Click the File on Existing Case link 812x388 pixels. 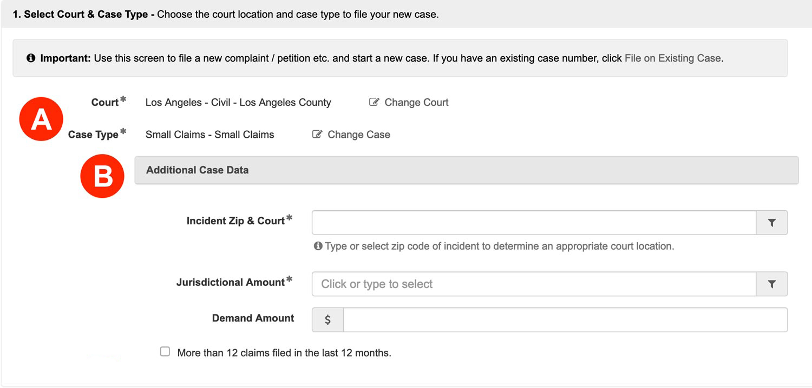tap(671, 58)
